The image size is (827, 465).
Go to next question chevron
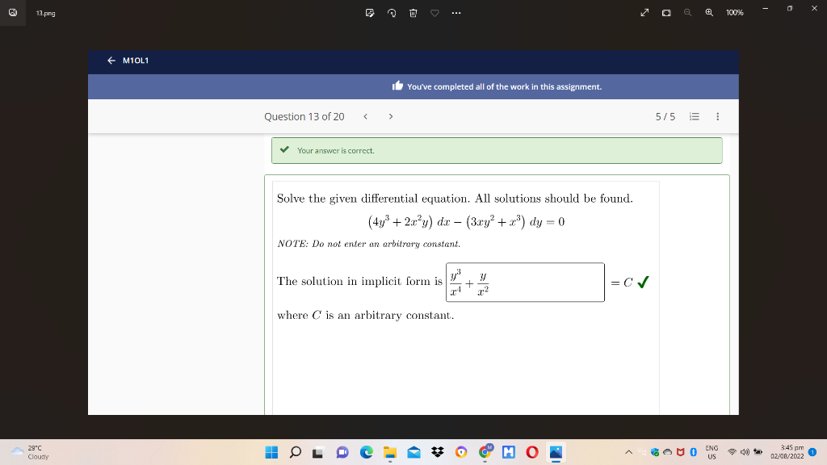[x=391, y=116]
